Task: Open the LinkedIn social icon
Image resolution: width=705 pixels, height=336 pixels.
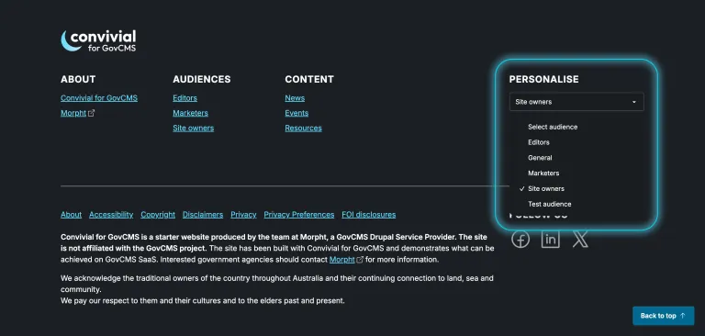Action: click(x=551, y=239)
